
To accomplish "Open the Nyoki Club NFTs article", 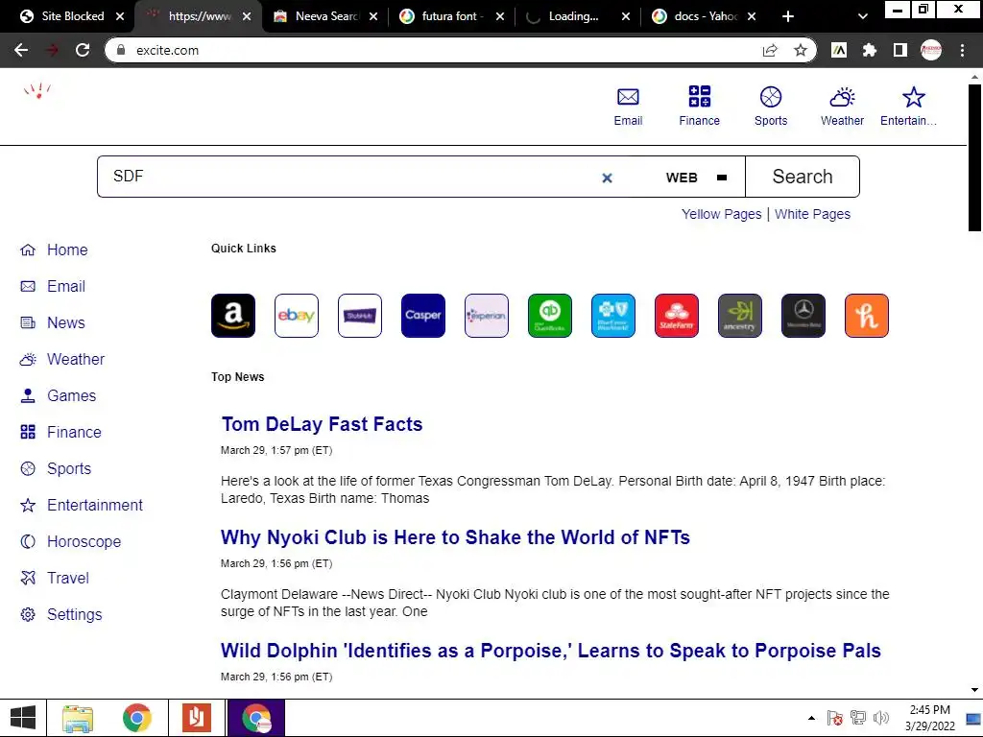I will (455, 537).
